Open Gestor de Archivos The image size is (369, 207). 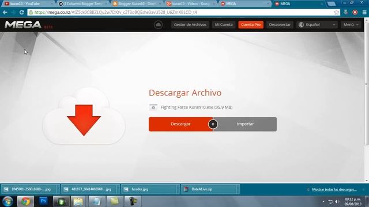coord(190,25)
